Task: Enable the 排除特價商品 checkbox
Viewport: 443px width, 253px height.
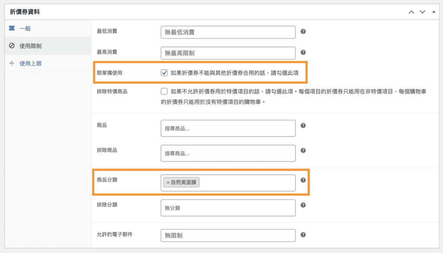Action: [164, 92]
